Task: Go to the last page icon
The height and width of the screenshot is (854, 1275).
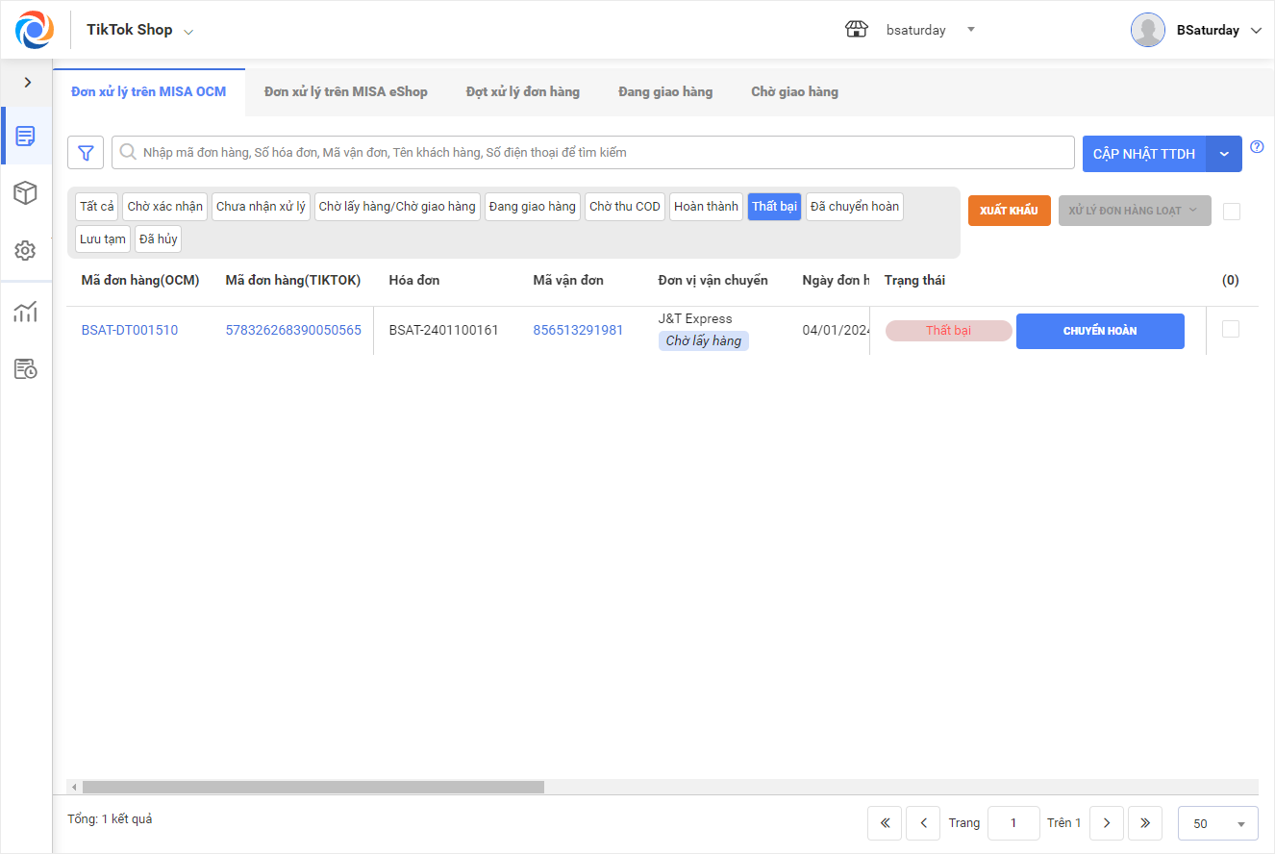Action: pyautogui.click(x=1145, y=823)
